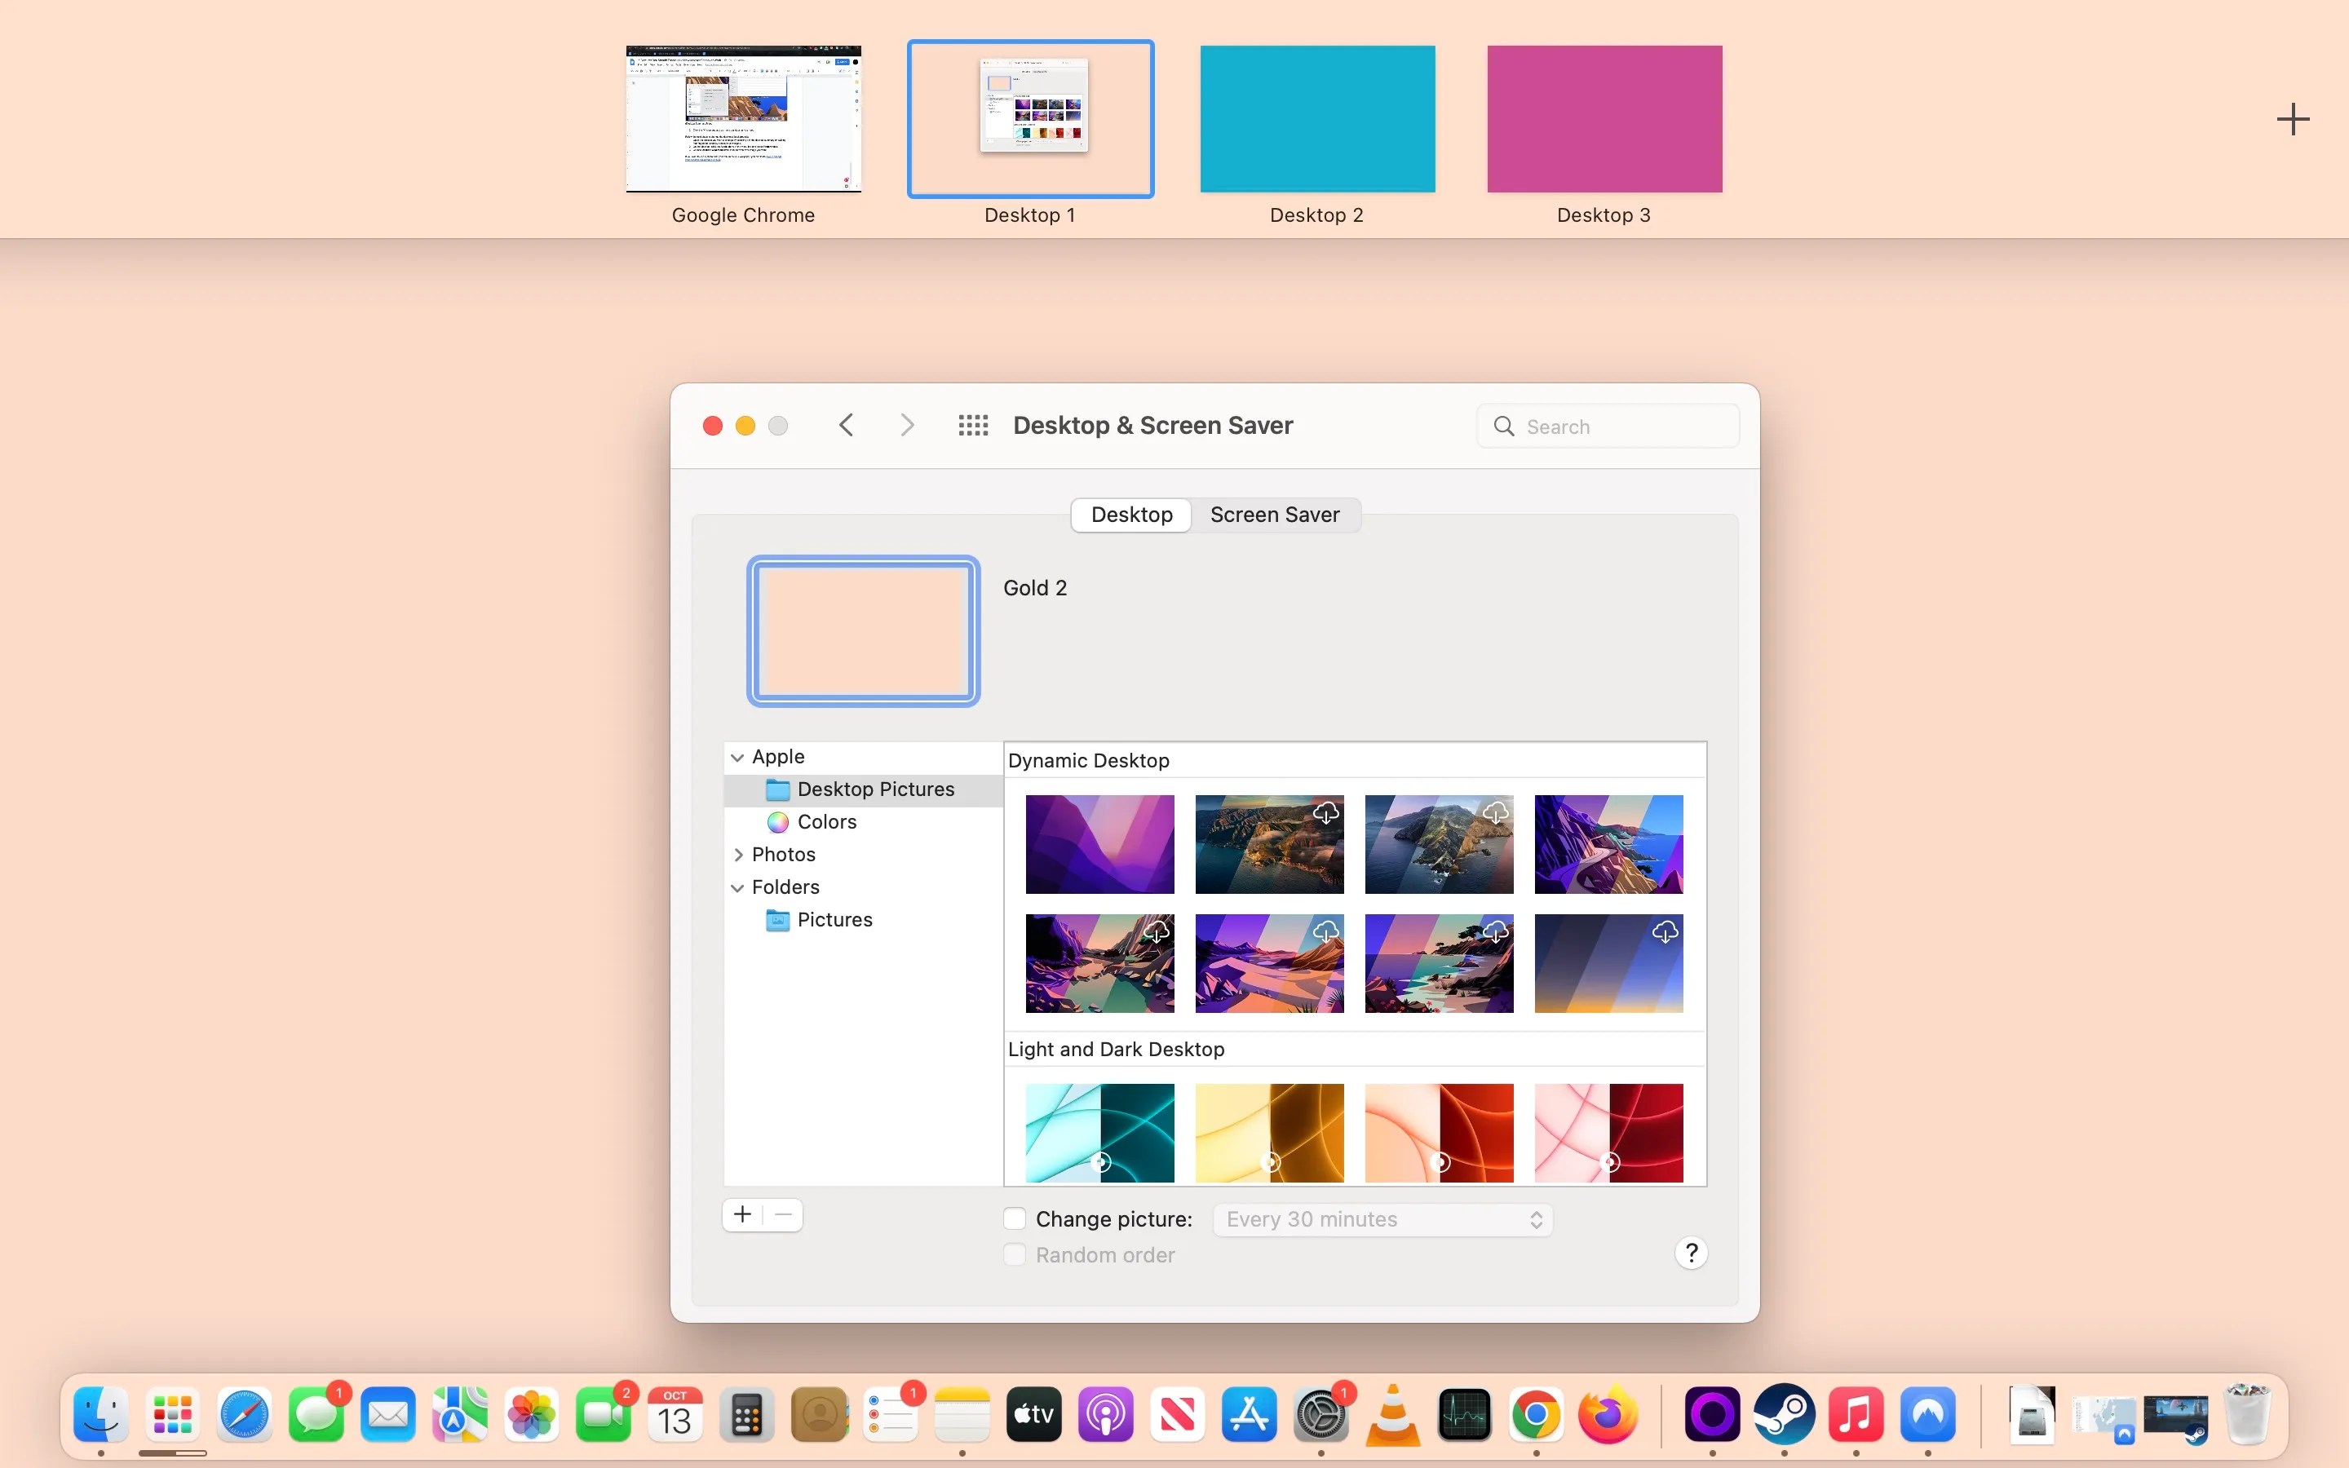
Task: Select Desktop 2 in Mission Control
Action: (x=1316, y=118)
